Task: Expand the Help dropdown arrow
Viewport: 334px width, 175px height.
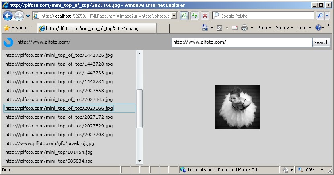Action: click(x=324, y=28)
